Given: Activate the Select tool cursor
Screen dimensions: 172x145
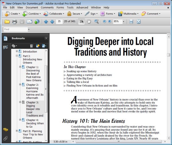Looking at the screenshot, I should 81,22.
